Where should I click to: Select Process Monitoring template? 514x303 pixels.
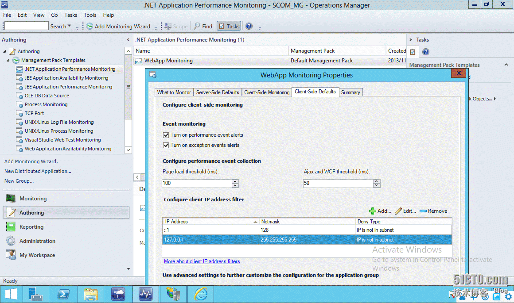point(46,104)
